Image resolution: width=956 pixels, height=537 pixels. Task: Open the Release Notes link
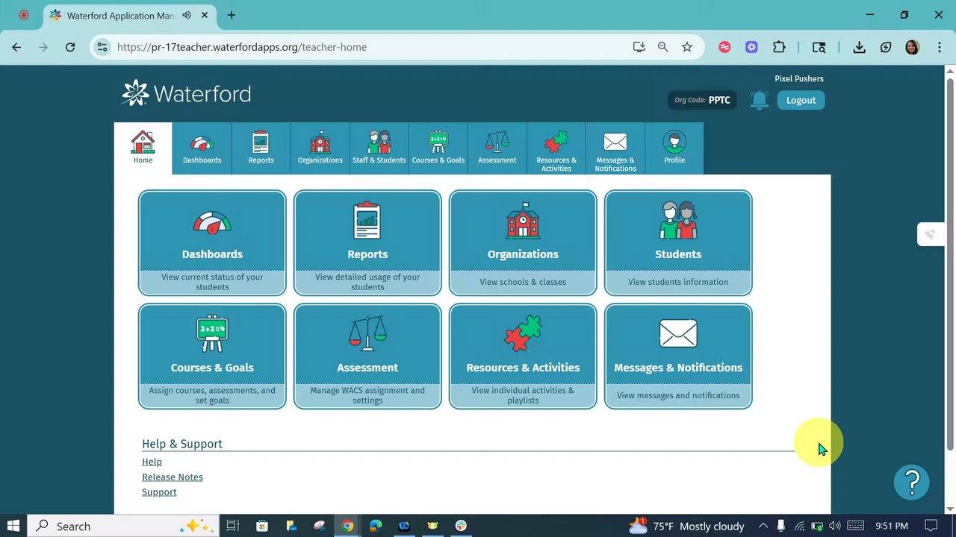point(173,477)
